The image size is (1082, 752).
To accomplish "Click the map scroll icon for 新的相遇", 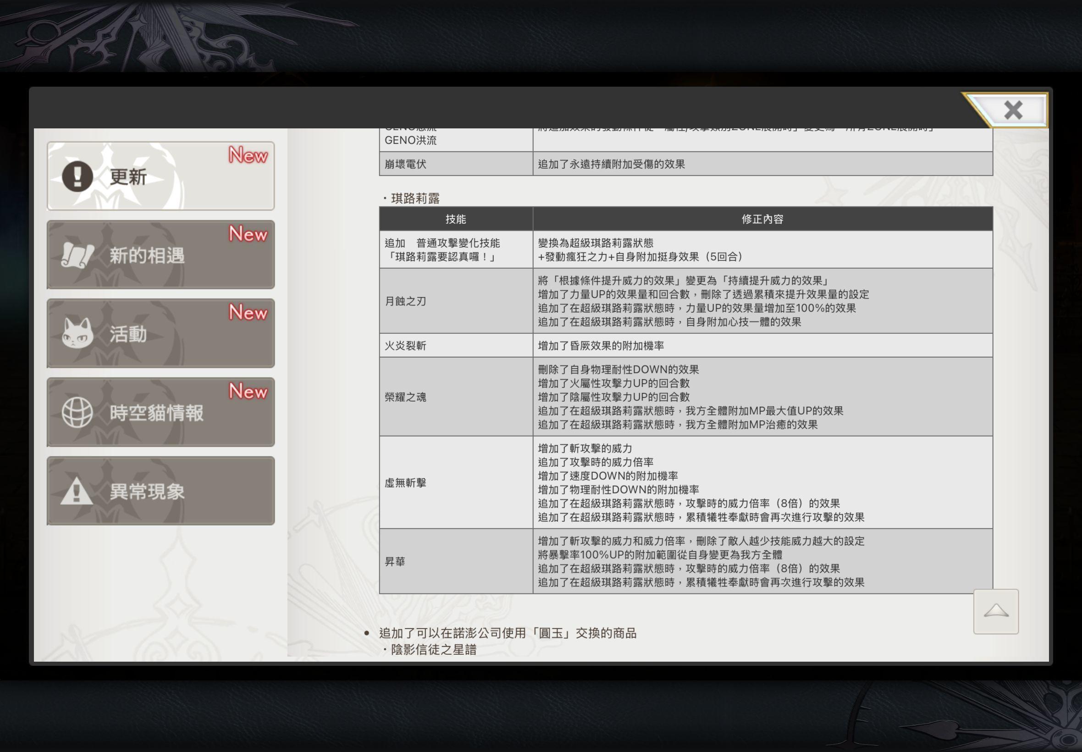I will (77, 255).
